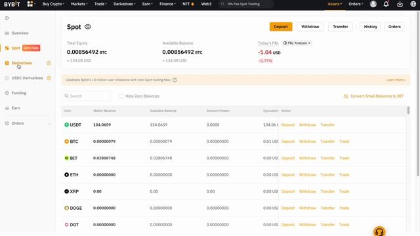The height and width of the screenshot is (236, 420).
Task: Click in the coin Search field
Action: point(87,96)
